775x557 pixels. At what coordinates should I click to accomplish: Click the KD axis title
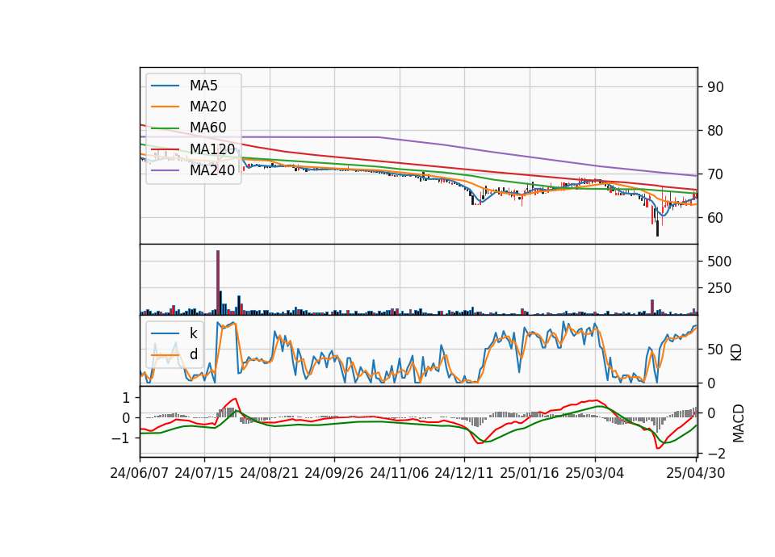(736, 353)
